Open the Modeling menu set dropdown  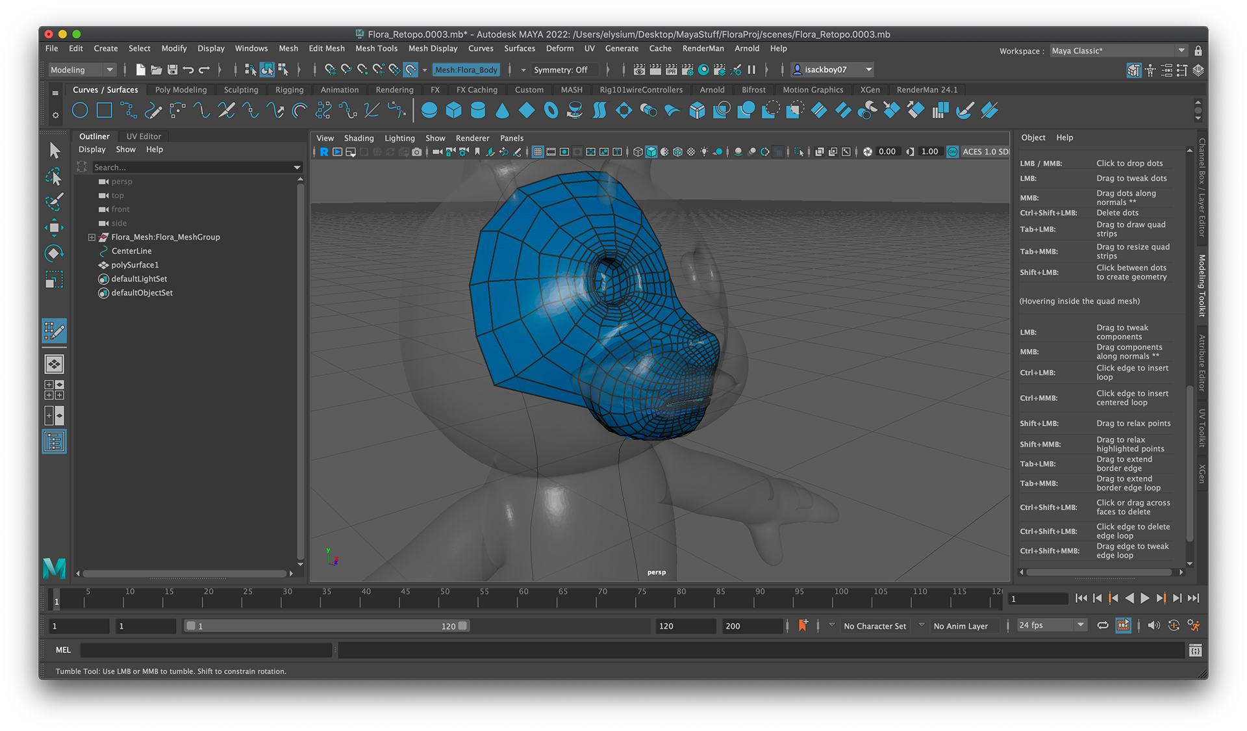[x=82, y=70]
